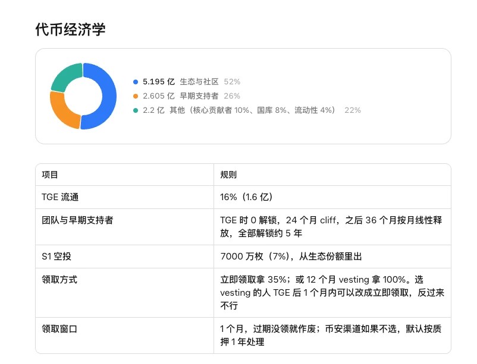This screenshot has height=364, width=477.
Task: Click the cell 7000 万枚（7%），从生态份额里出
Action: (x=332, y=257)
